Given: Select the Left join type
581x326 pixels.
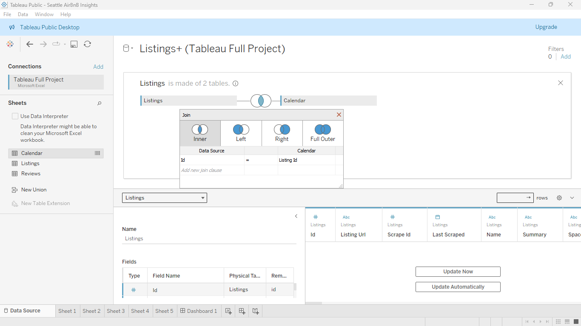Looking at the screenshot, I should point(241,133).
